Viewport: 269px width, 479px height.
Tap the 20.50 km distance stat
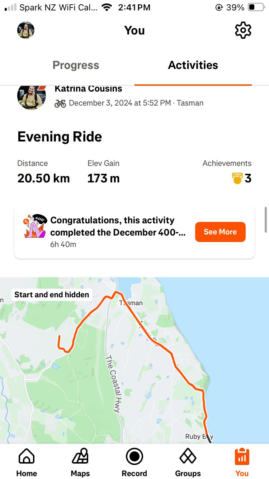43,178
